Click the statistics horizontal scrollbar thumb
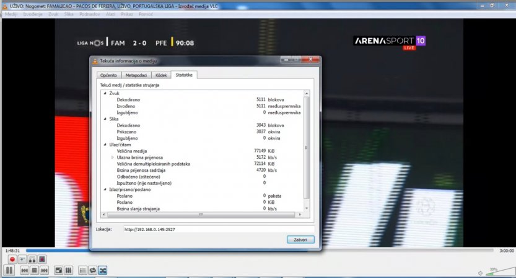This screenshot has width=516, height=278. [x=201, y=214]
